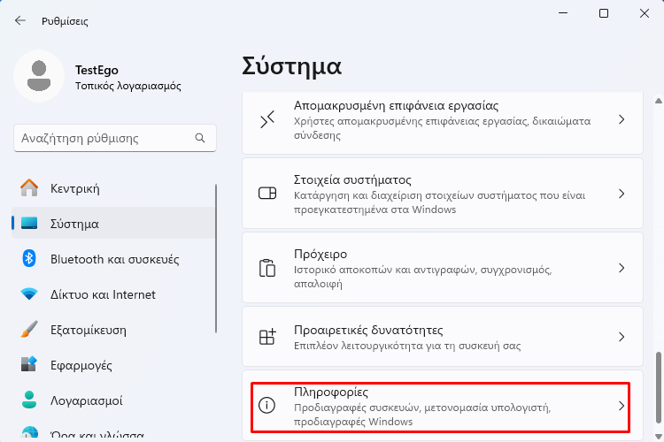Open the Στοιχεία συστήματος chevron arrow
Screen dimensions: 664x442
pyautogui.click(x=622, y=194)
